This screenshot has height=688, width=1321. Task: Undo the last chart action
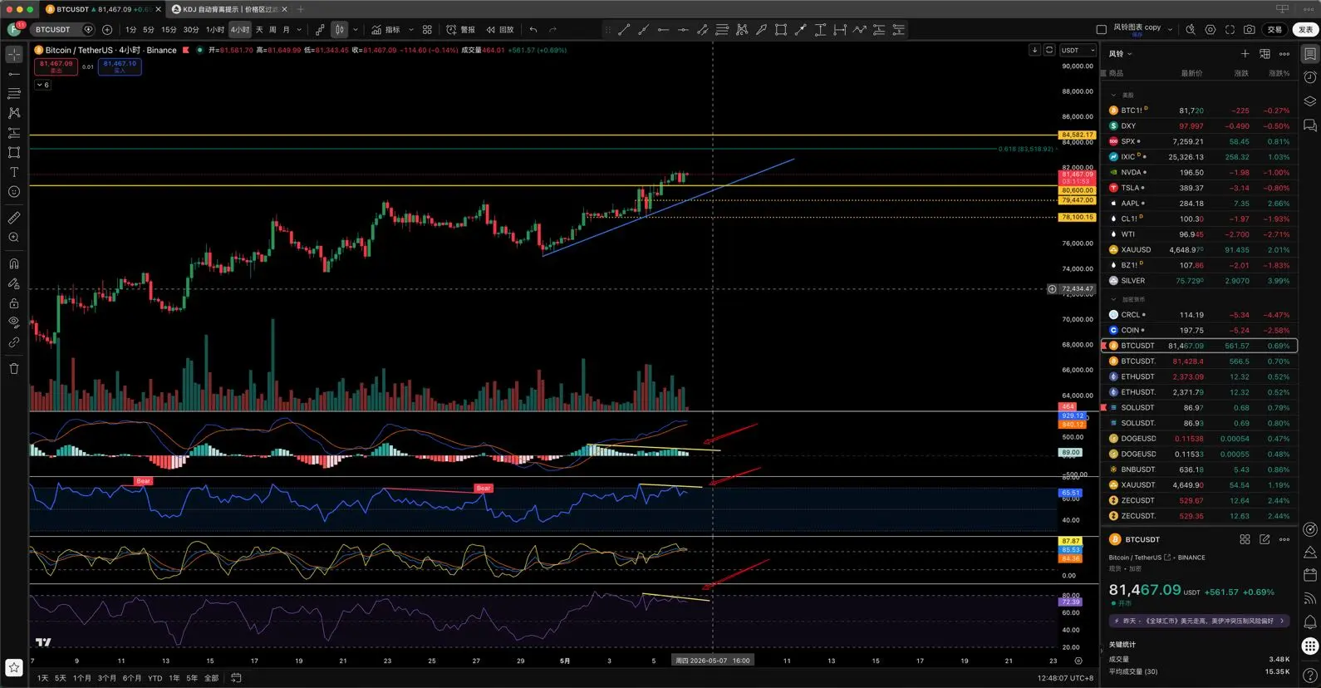click(533, 30)
